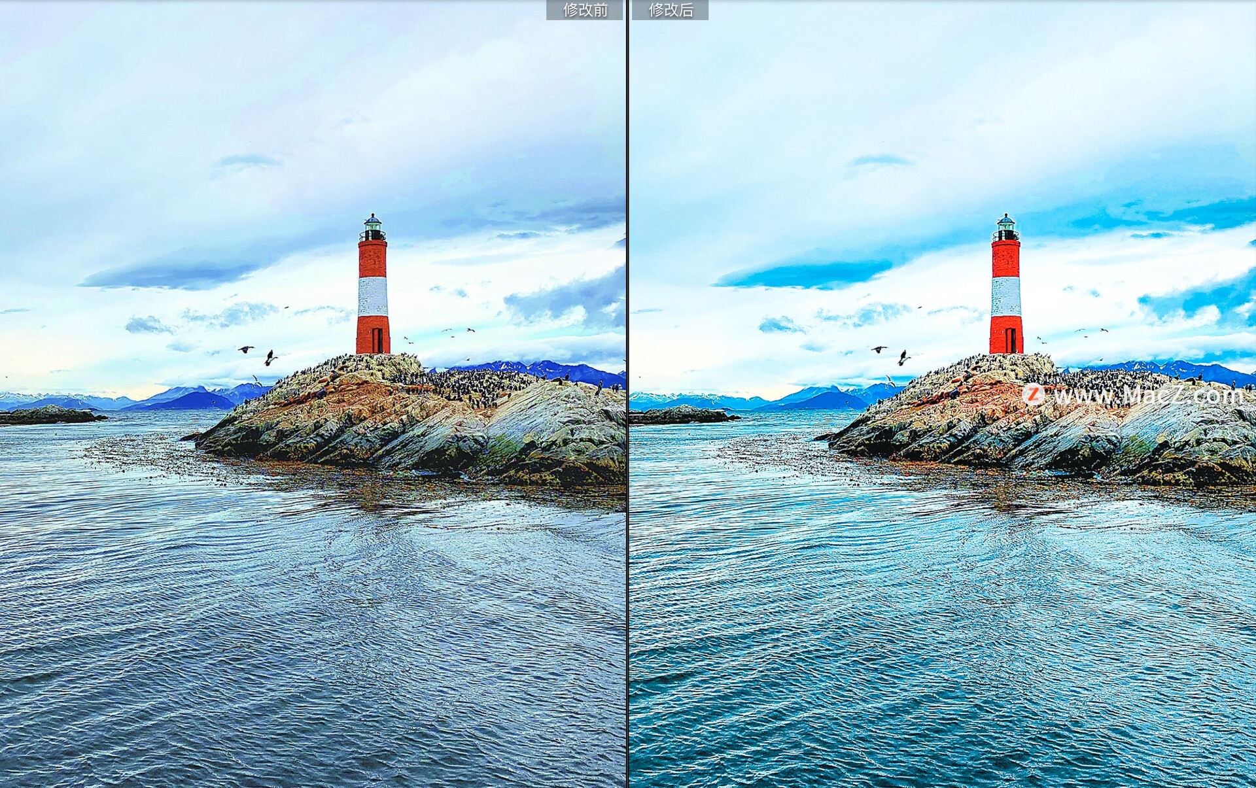Viewport: 1256px width, 788px height.
Task: Click white lighthouse band in before image
Action: point(373,296)
